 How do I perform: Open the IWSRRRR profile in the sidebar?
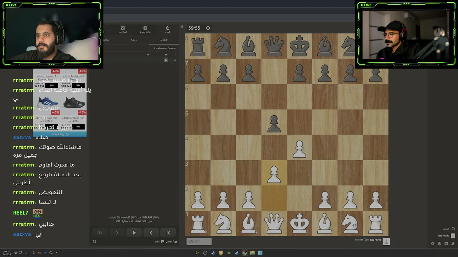tap(447, 236)
